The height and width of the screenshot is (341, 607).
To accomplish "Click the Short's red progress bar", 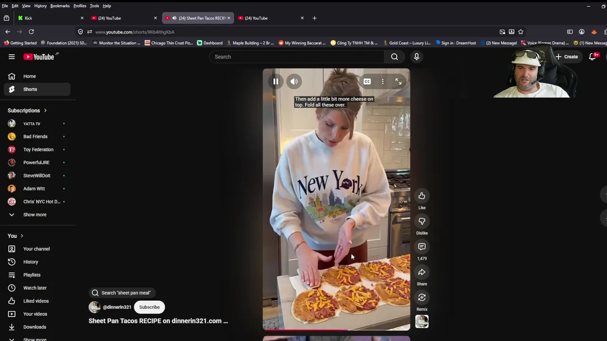I will (305, 330).
